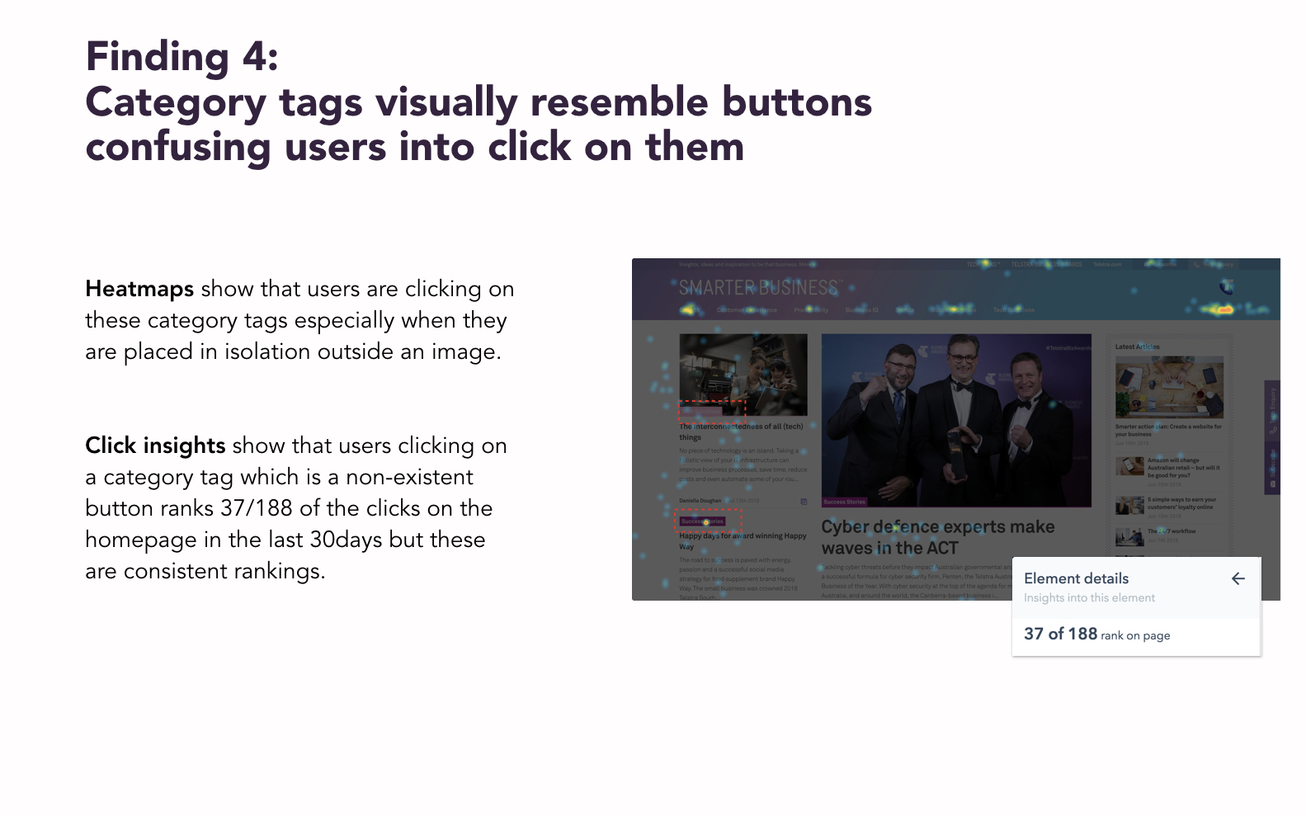
Task: Open '5 simple ways to earn' loyalty article
Action: point(1181,503)
